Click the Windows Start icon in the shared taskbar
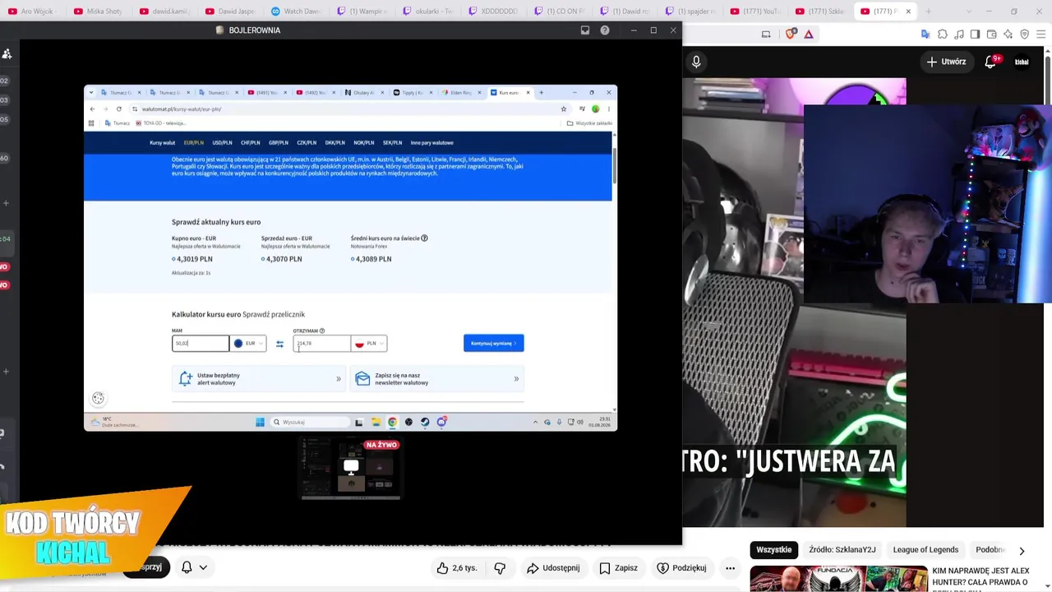 point(260,422)
